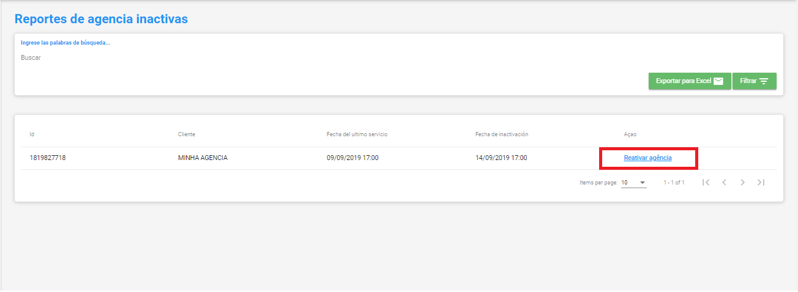Click the Açao column header
This screenshot has height=292, width=798.
(x=630, y=134)
